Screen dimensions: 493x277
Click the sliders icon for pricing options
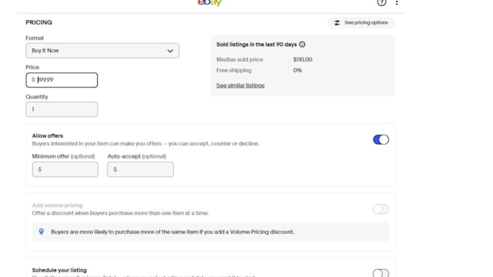click(x=336, y=22)
